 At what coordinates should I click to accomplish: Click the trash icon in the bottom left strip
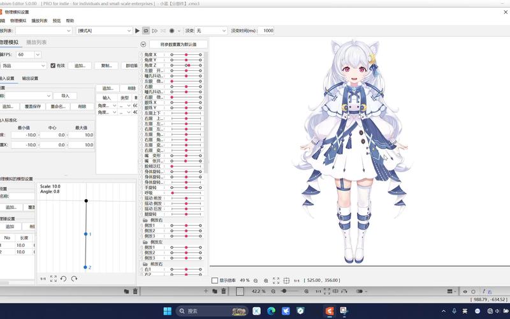coord(135,292)
